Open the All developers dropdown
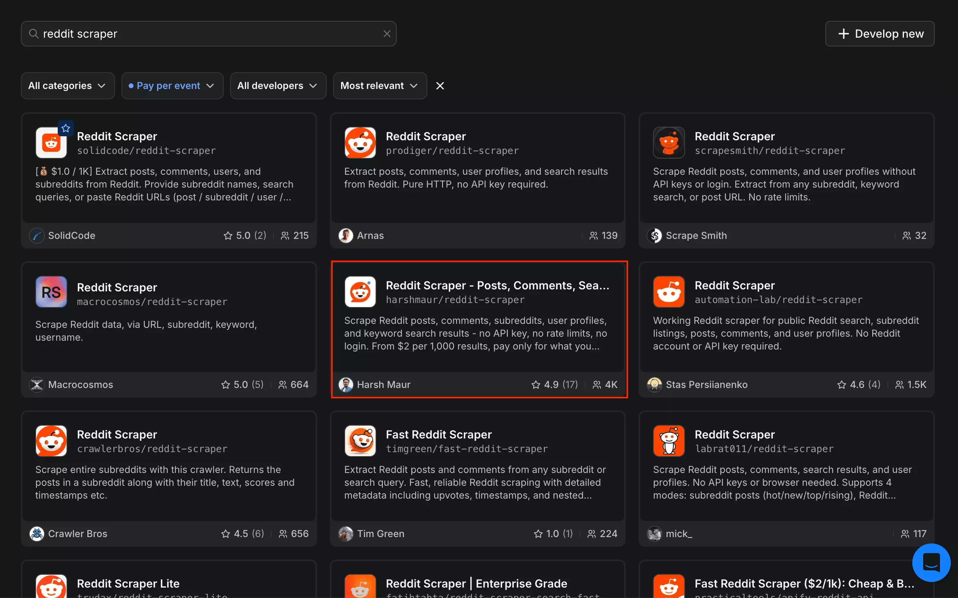958x598 pixels. [278, 86]
